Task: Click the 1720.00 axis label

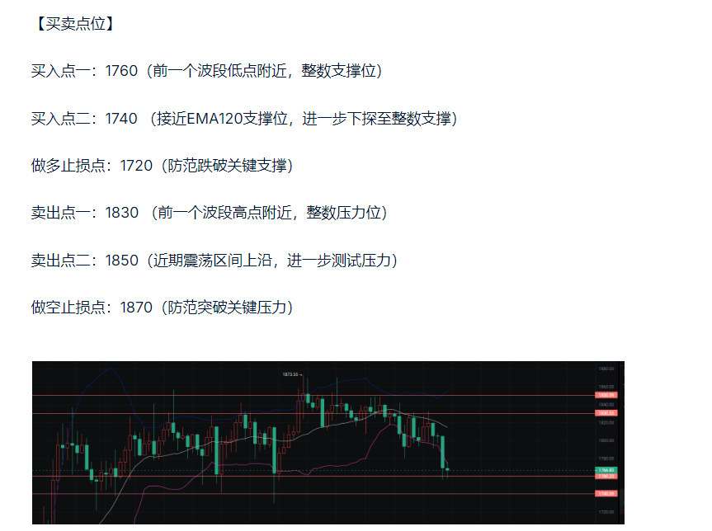Action: (606, 512)
